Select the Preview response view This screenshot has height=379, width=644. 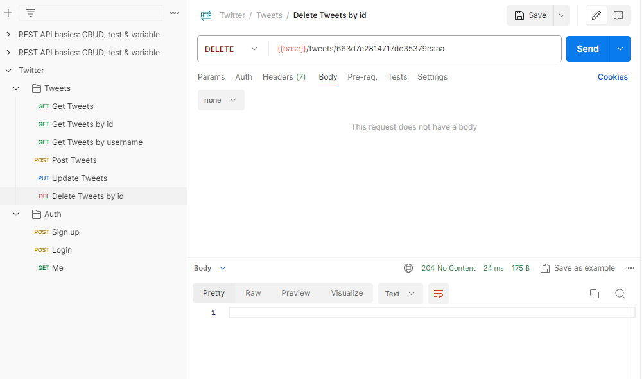coord(296,293)
